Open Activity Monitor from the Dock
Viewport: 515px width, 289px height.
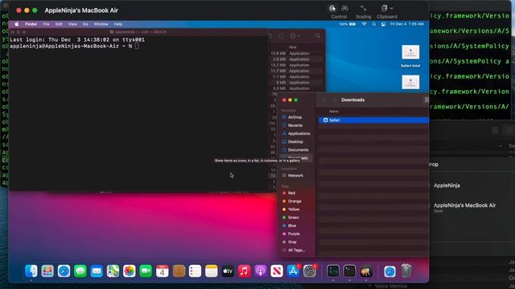click(x=333, y=271)
